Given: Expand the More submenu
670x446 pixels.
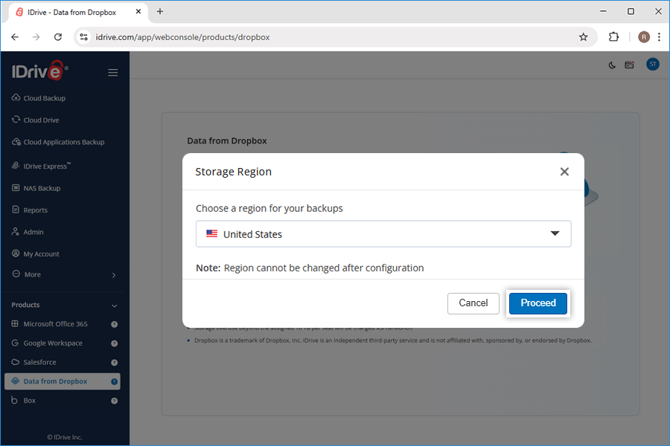Looking at the screenshot, I should [64, 274].
